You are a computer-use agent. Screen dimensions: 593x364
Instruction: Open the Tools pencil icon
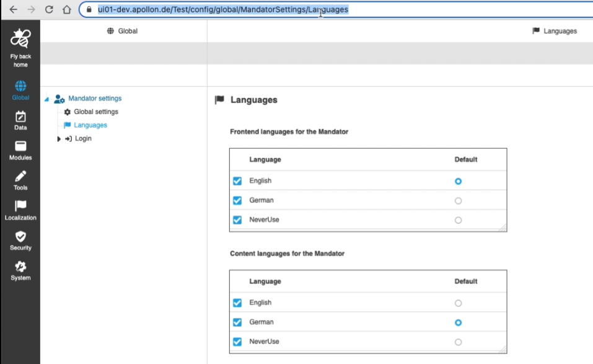pos(20,177)
